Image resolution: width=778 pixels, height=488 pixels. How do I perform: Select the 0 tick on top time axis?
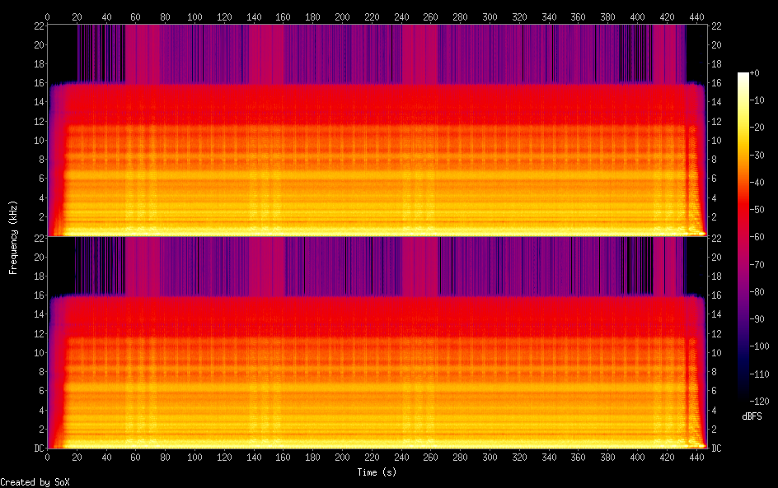tap(47, 16)
